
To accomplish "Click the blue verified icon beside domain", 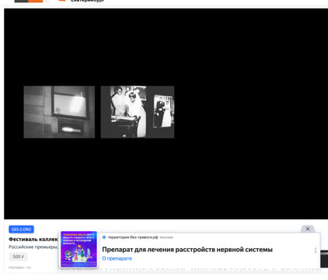I will pyautogui.click(x=104, y=237).
